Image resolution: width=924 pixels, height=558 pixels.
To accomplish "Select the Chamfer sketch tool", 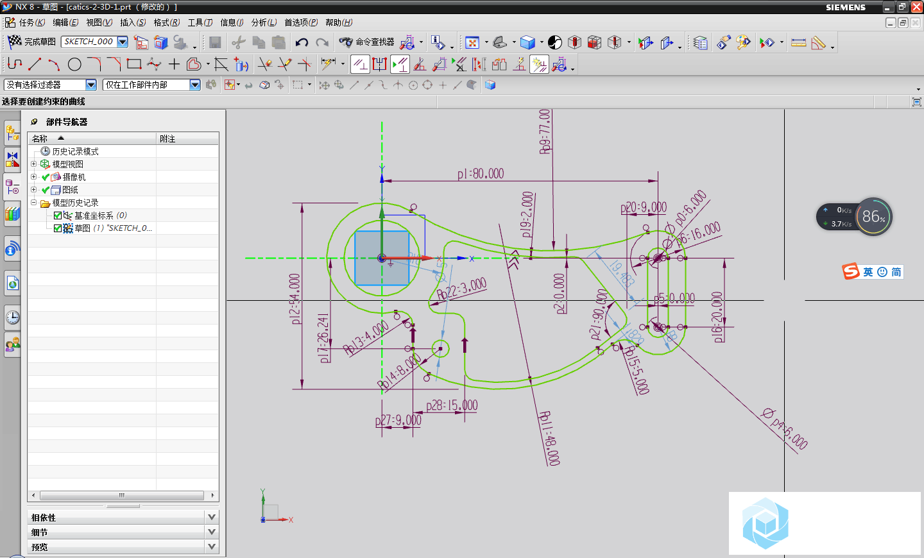I will point(114,64).
